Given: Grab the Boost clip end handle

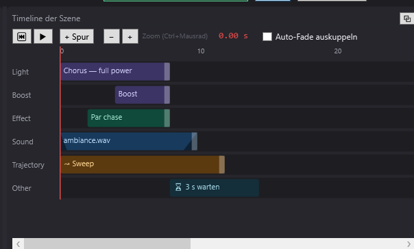Looking at the screenshot, I should [x=167, y=94].
